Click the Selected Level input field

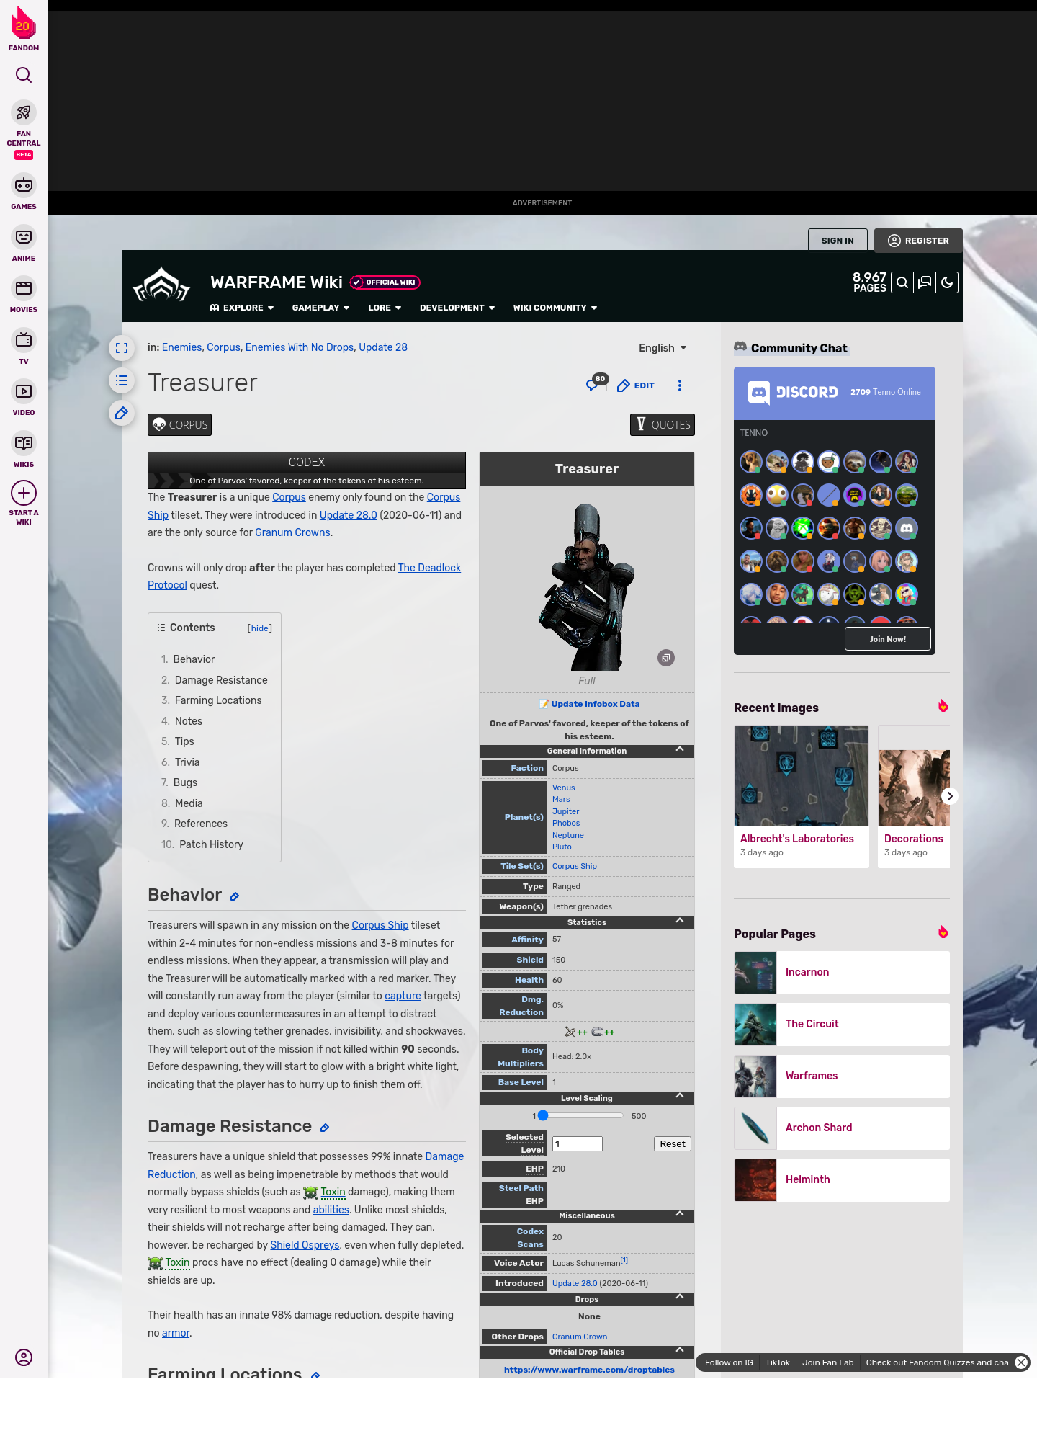pyautogui.click(x=577, y=1144)
